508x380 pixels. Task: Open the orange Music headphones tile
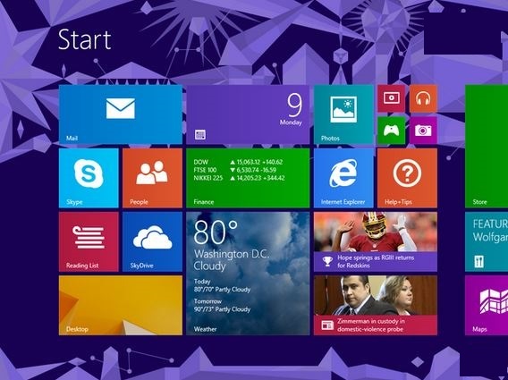423,98
